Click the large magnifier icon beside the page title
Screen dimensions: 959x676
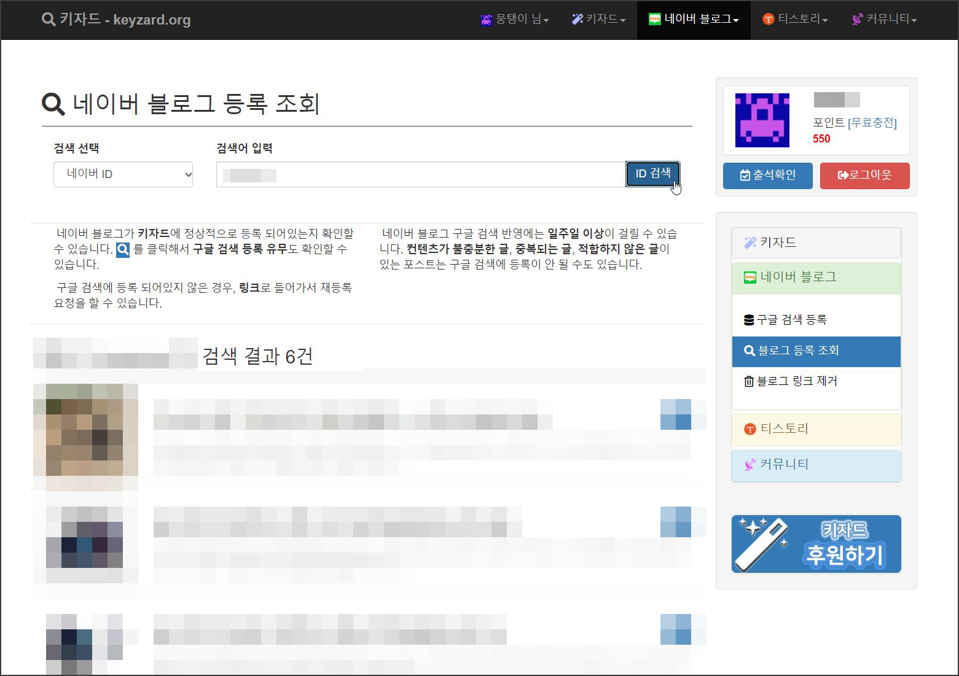point(53,104)
